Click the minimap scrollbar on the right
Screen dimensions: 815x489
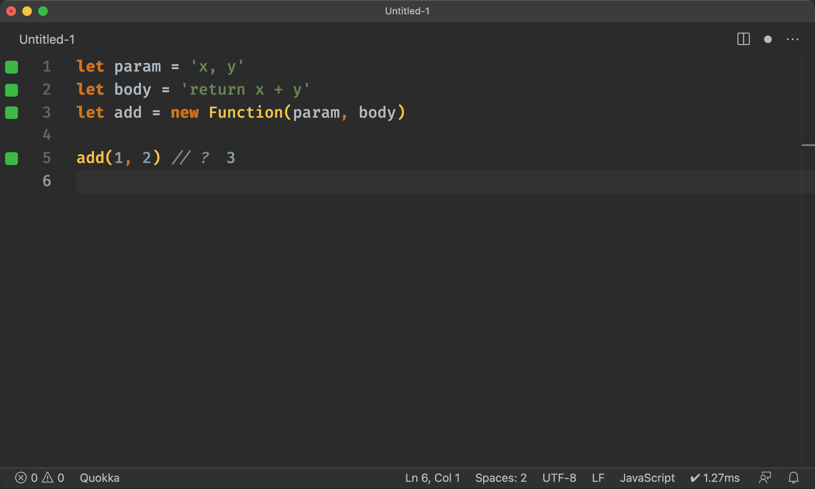(x=808, y=145)
